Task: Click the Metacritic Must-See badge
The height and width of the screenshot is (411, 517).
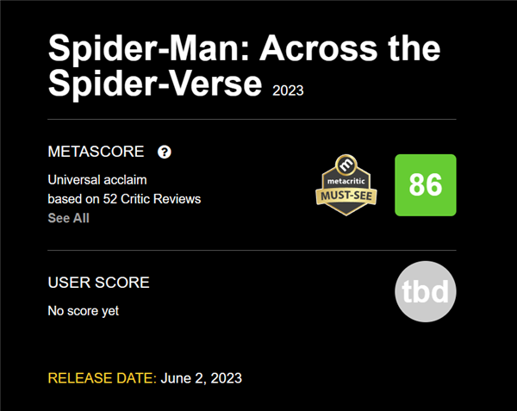Action: coord(346,185)
